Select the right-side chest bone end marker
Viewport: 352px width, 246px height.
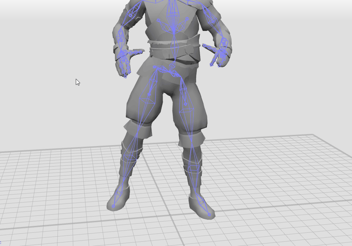point(187,19)
